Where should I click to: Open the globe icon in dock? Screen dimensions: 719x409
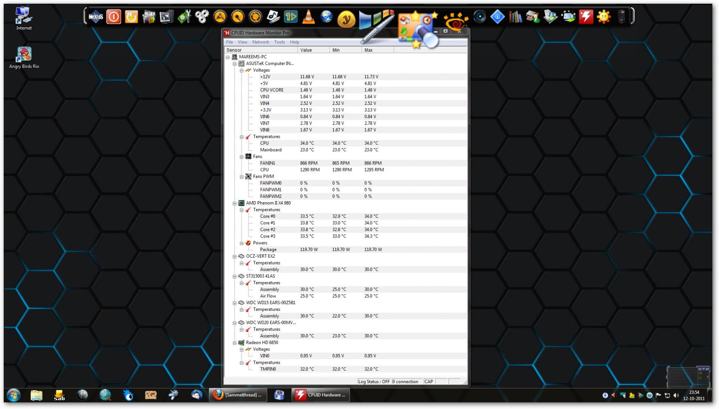click(x=327, y=16)
